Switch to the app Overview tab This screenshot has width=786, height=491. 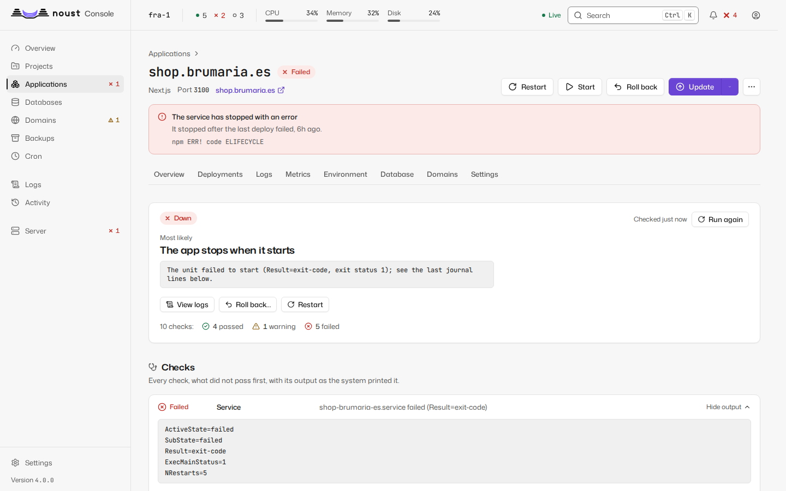click(x=169, y=174)
